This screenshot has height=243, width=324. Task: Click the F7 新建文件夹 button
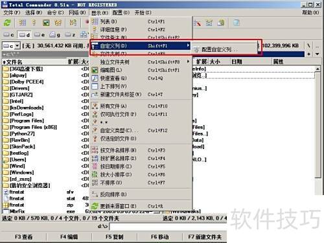pos(205,237)
